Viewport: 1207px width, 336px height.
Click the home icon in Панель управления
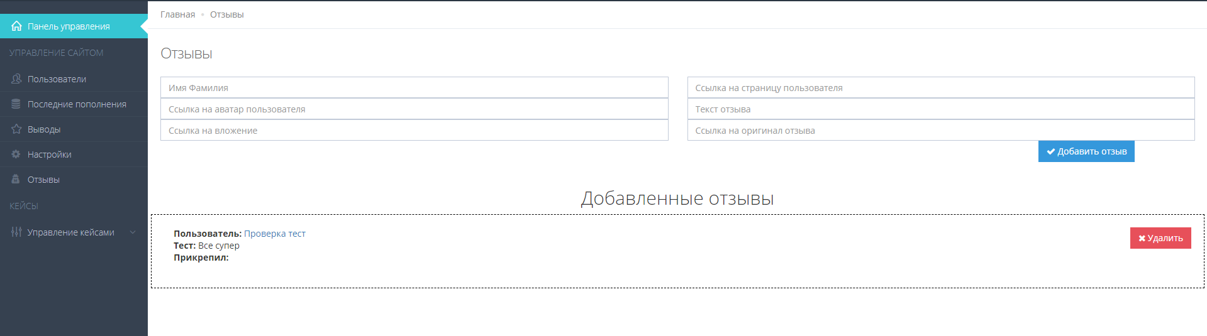[x=16, y=26]
